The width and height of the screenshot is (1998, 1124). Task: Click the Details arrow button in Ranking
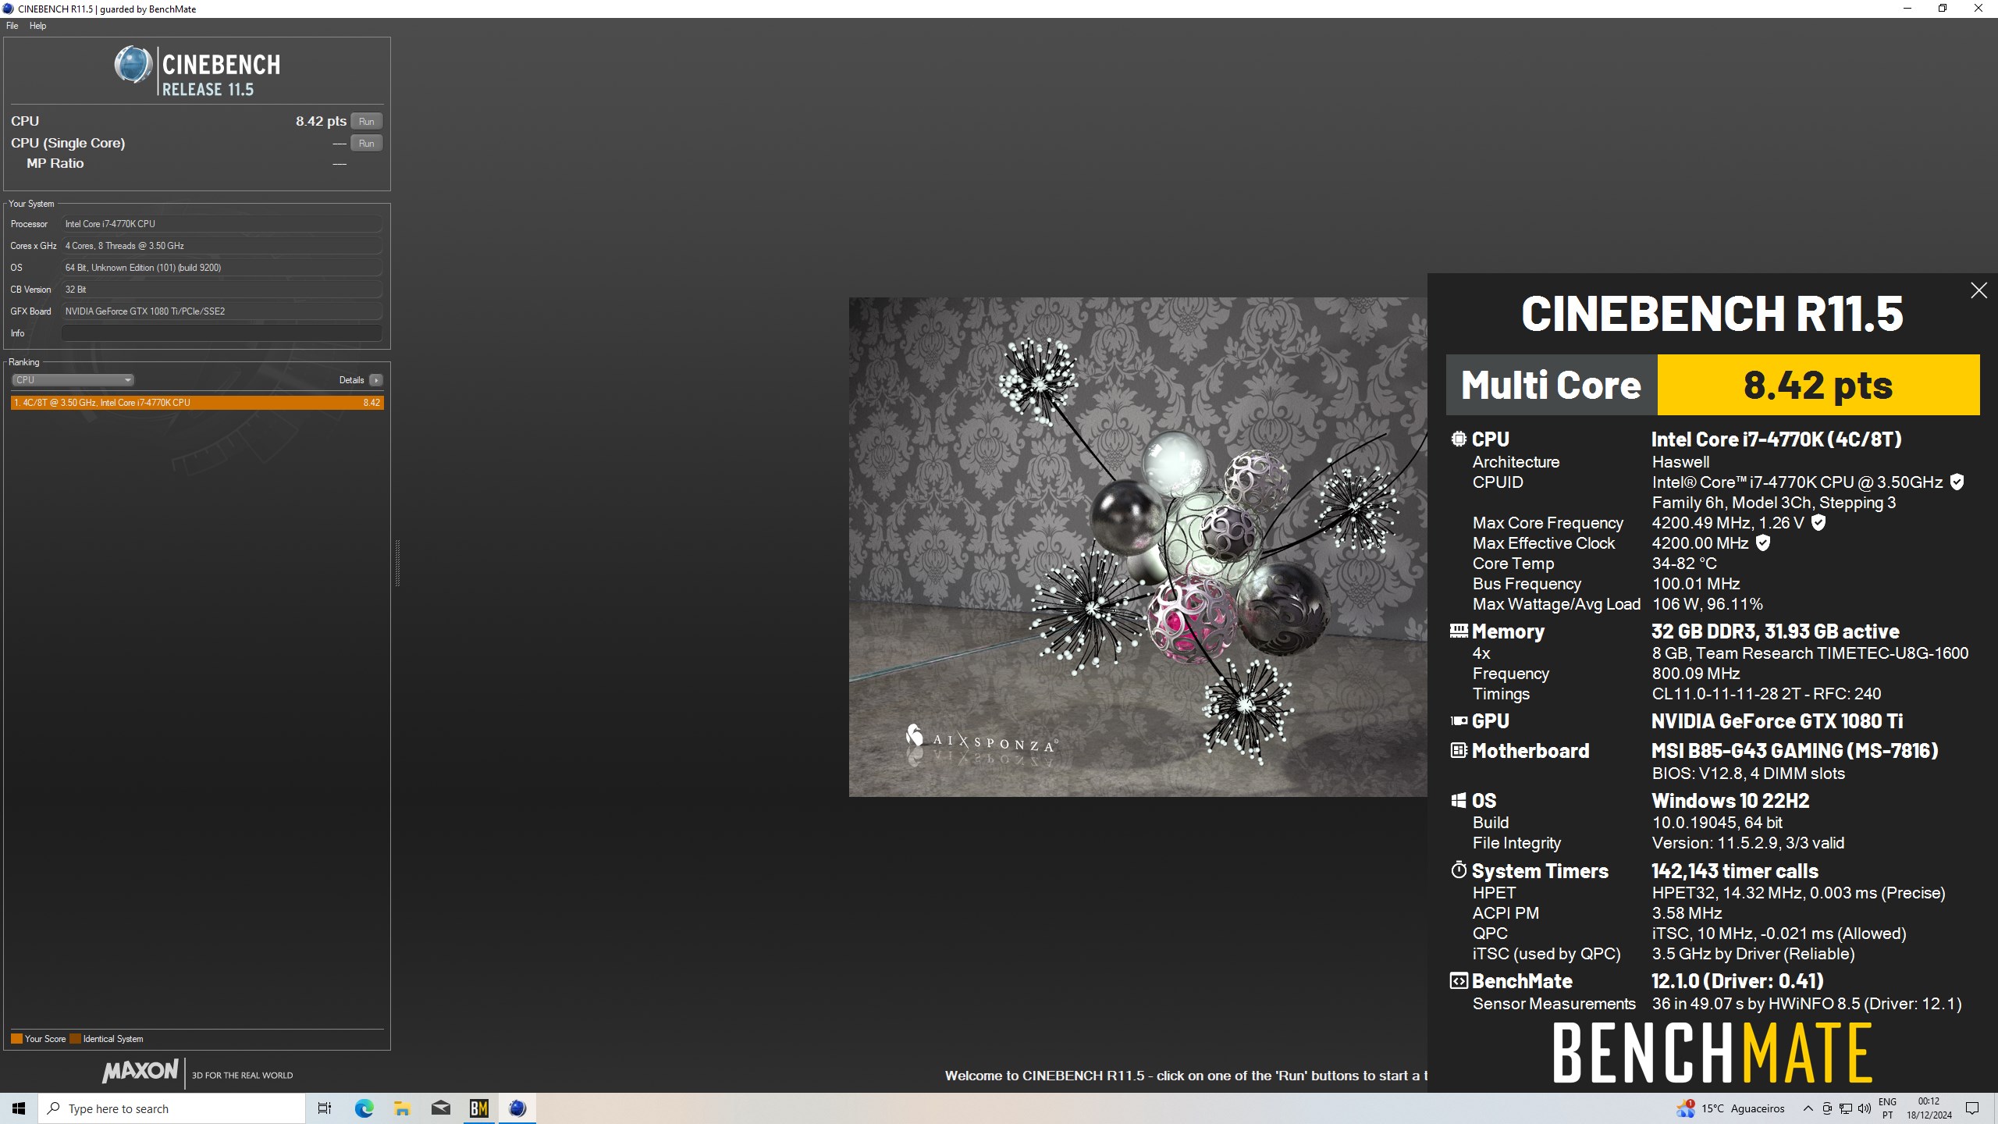[376, 380]
